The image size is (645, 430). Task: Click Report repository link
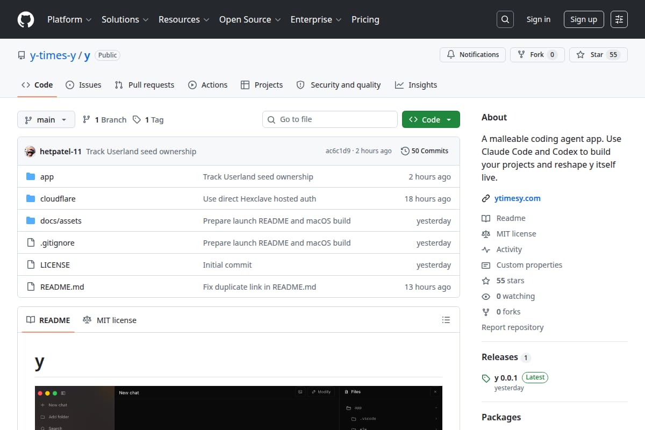pyautogui.click(x=513, y=327)
